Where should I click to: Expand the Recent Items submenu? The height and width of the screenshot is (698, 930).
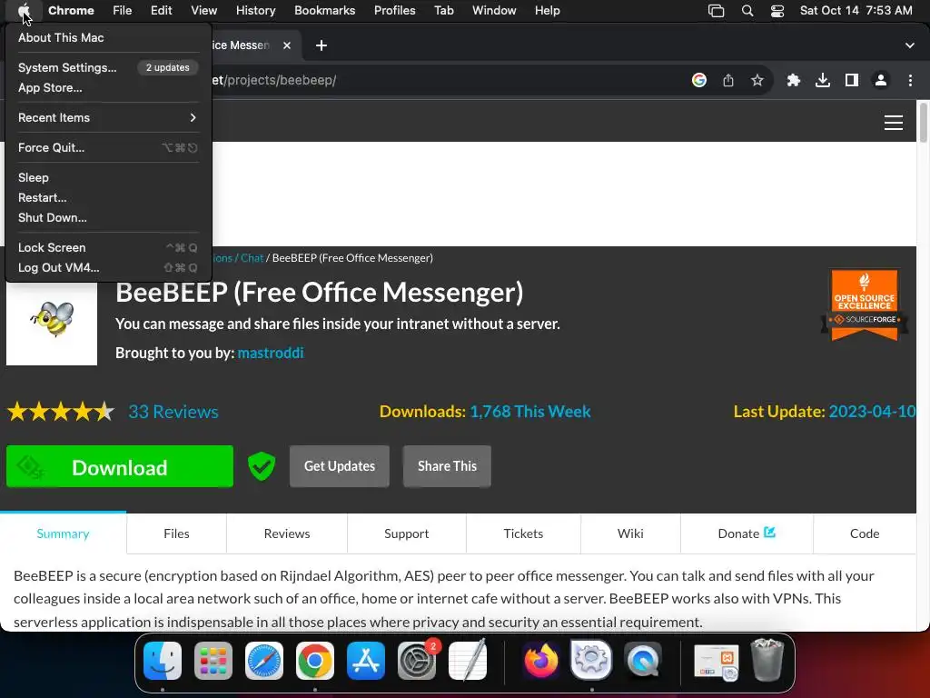107,117
